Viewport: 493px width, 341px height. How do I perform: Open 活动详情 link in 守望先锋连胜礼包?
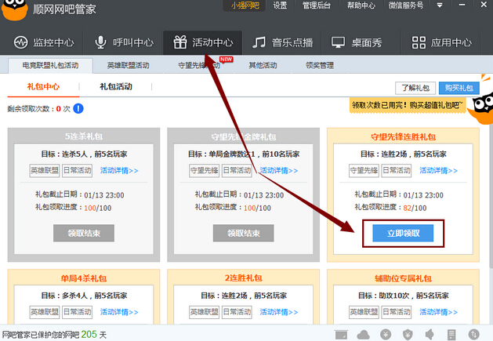pyautogui.click(x=439, y=171)
